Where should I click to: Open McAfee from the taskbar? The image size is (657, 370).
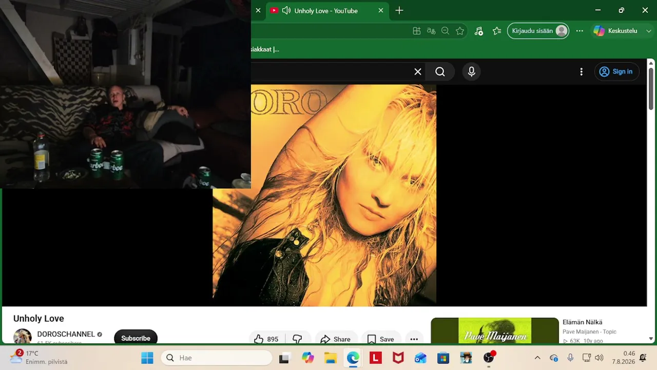pos(398,358)
